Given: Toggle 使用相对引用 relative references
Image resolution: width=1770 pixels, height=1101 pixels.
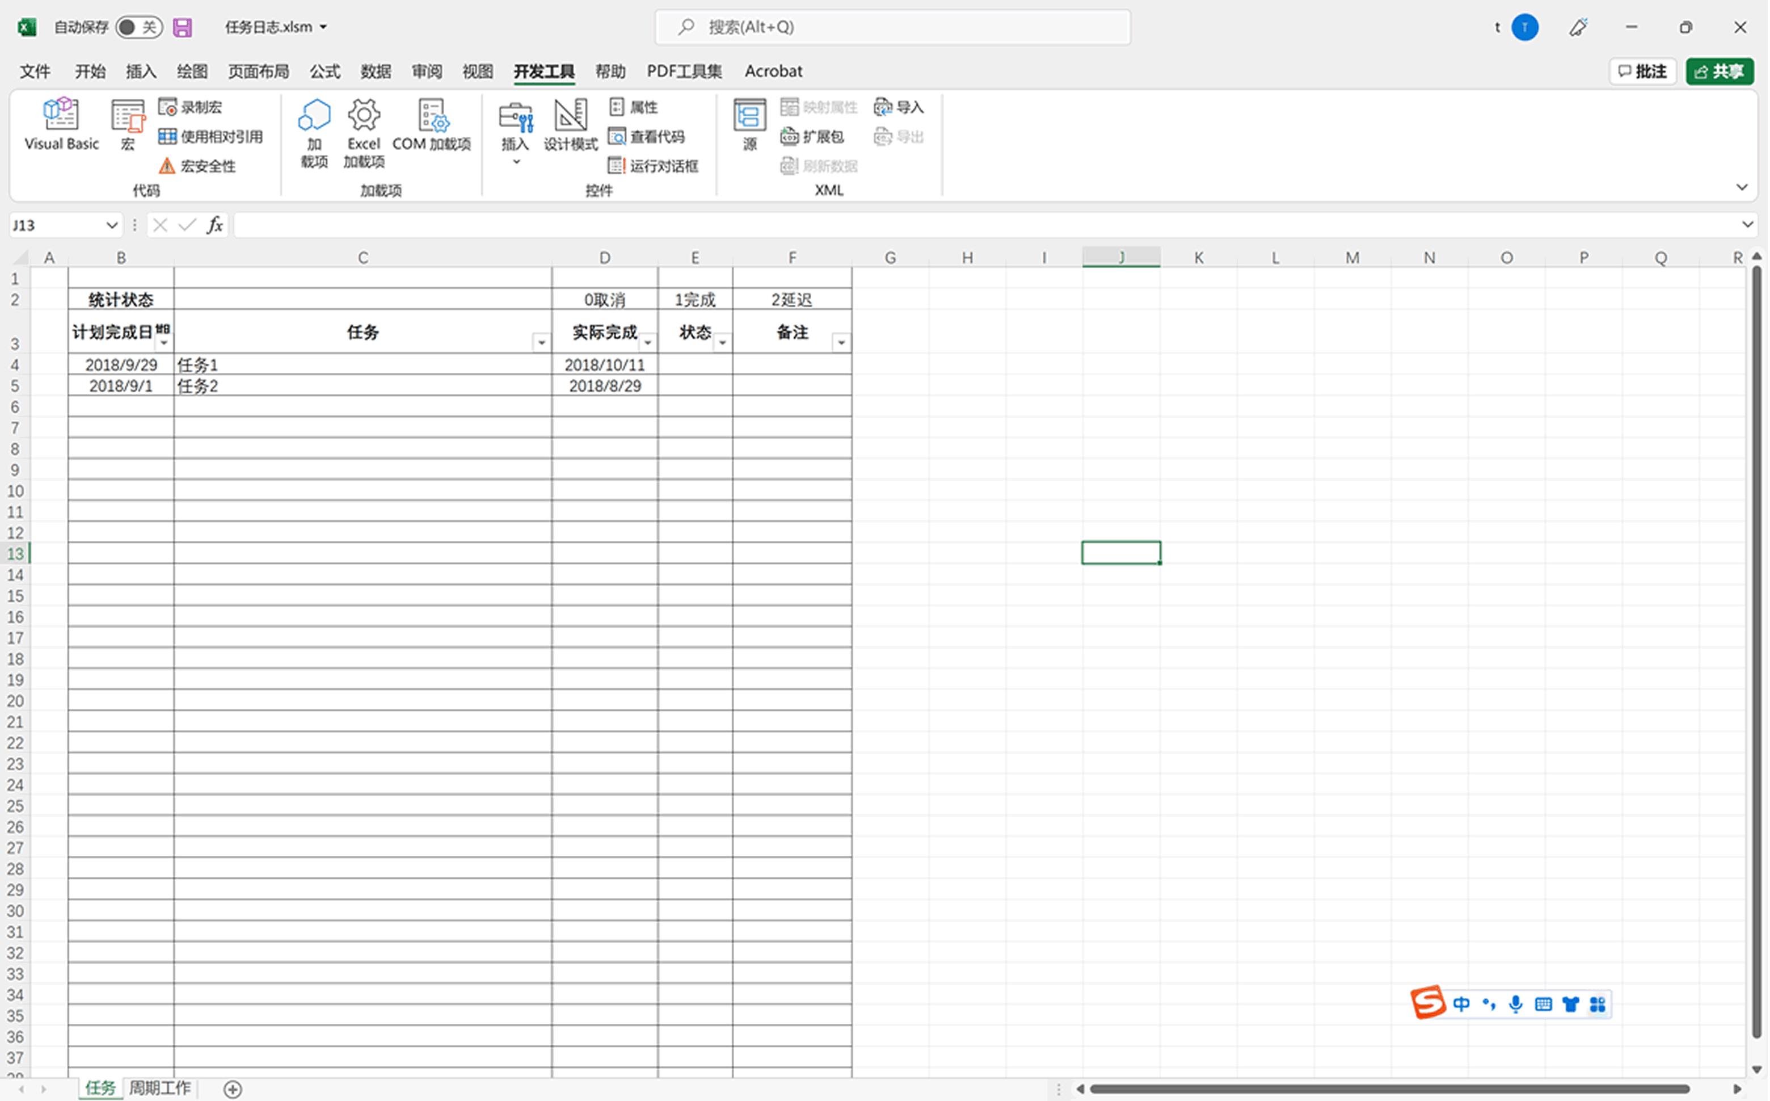Looking at the screenshot, I should click(x=211, y=137).
